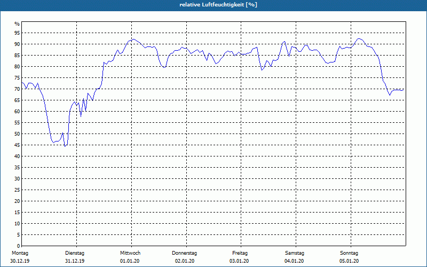Click the '0' y-axis origin value
427x267 pixels.
click(19, 246)
